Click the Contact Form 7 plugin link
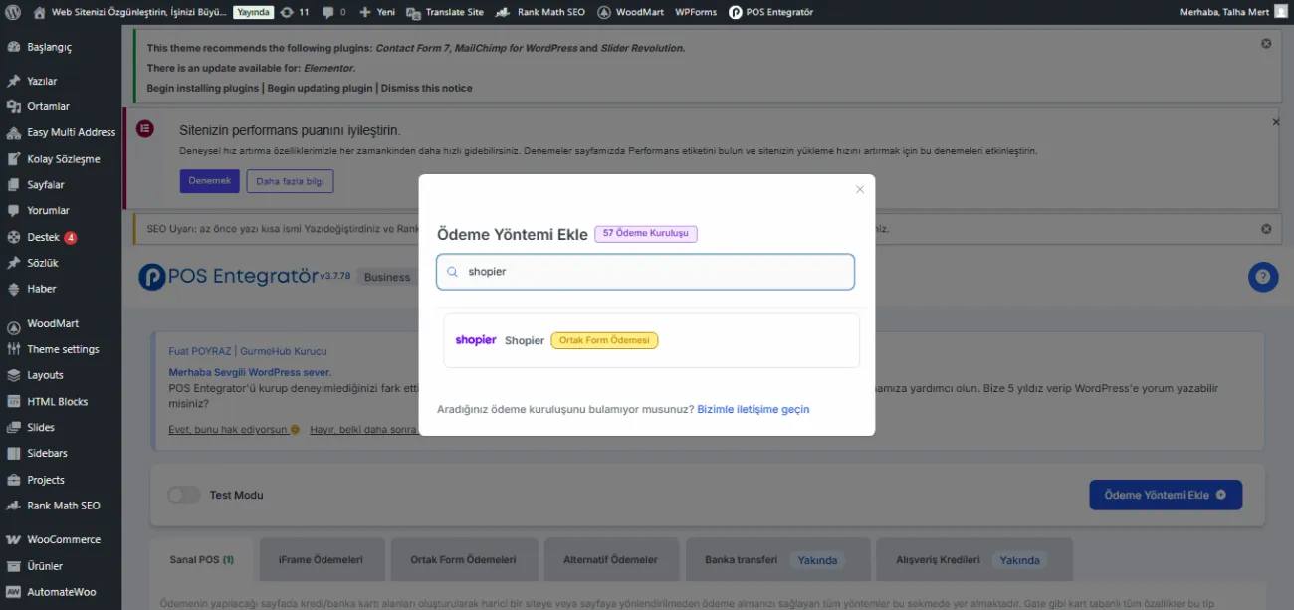Image resolution: width=1294 pixels, height=610 pixels. (411, 48)
